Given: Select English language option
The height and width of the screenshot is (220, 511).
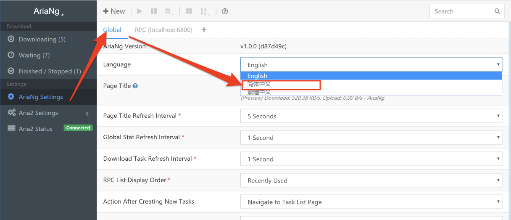Looking at the screenshot, I should coord(371,76).
